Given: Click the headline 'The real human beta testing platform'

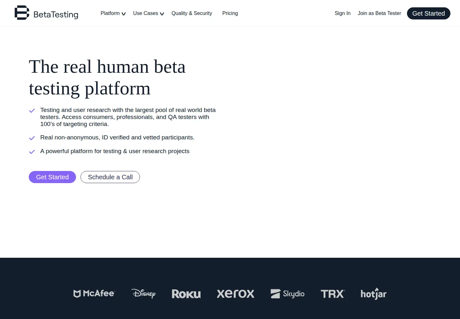Looking at the screenshot, I should (107, 78).
